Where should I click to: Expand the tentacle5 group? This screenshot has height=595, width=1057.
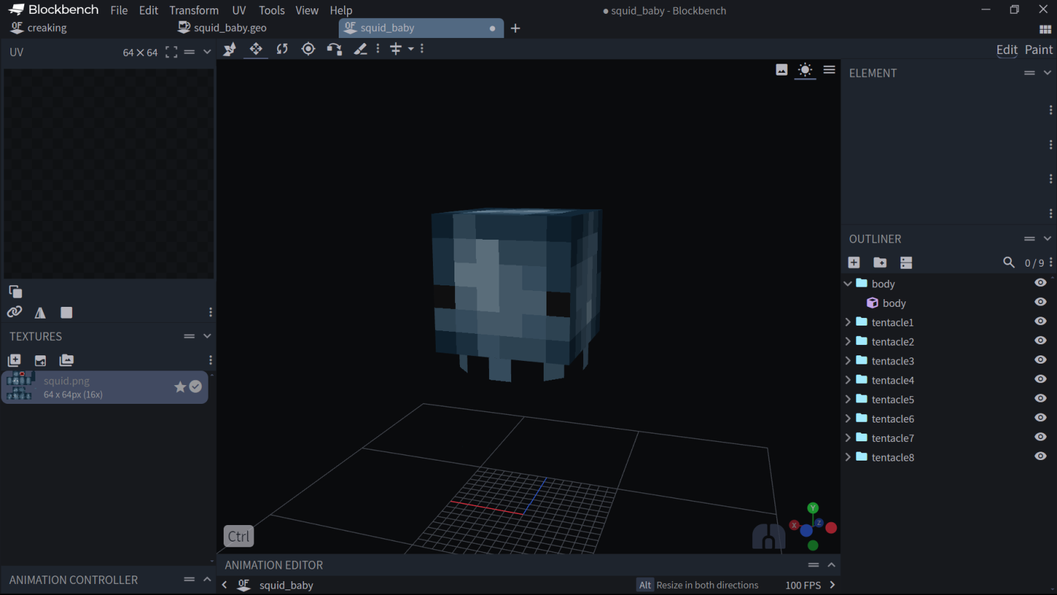click(848, 400)
